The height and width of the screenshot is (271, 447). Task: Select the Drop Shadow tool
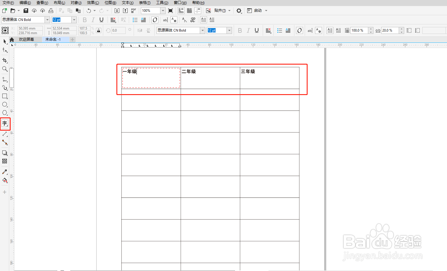(x=5, y=153)
